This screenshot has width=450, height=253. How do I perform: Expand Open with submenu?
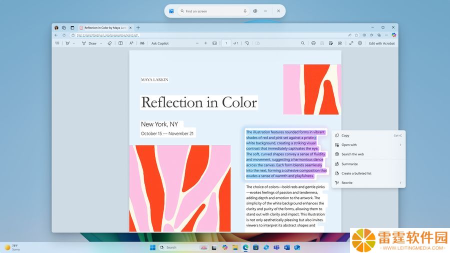point(368,145)
